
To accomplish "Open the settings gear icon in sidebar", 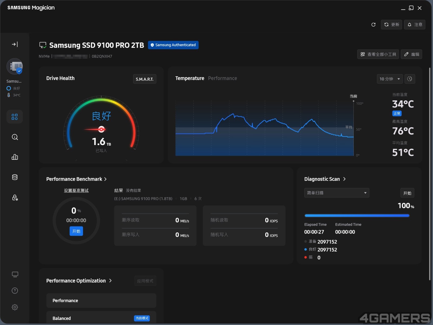I will pyautogui.click(x=15, y=307).
